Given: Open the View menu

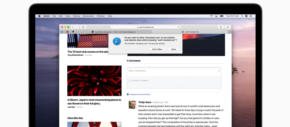Looking at the screenshot, I should coord(68,16).
